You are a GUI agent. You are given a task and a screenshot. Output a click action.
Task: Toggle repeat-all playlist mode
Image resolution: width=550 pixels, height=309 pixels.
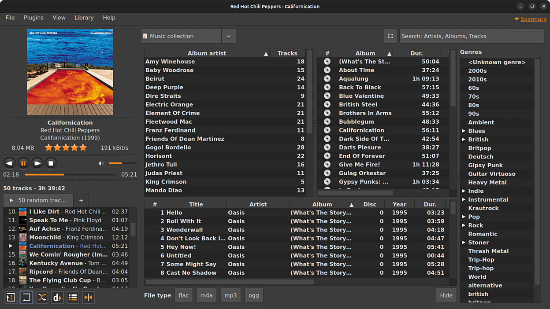[26, 298]
